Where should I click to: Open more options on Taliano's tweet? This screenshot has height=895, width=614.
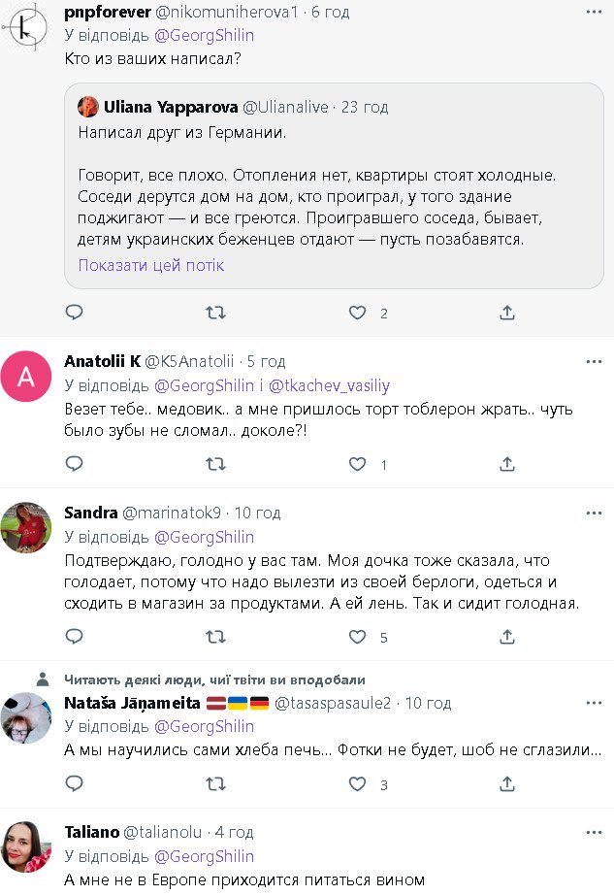[x=594, y=832]
